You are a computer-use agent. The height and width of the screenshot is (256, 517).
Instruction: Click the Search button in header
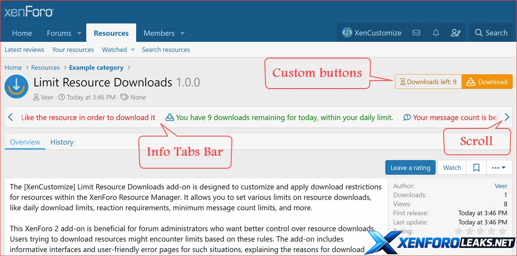[x=491, y=33]
